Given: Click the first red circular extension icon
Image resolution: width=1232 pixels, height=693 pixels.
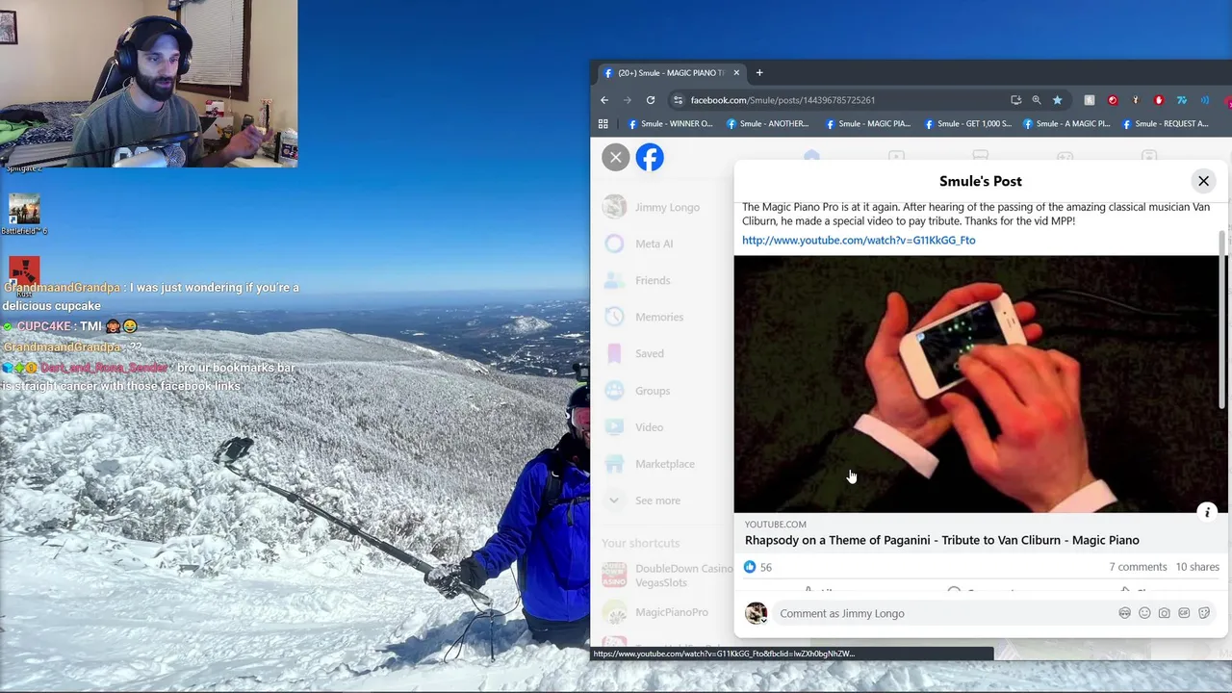Looking at the screenshot, I should 1113,100.
